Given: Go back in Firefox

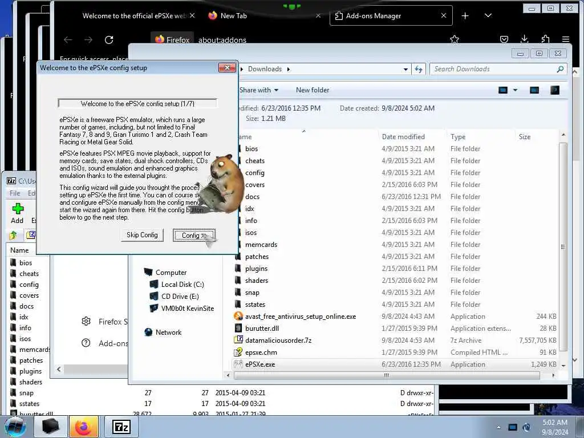Looking at the screenshot, I should pos(68,40).
